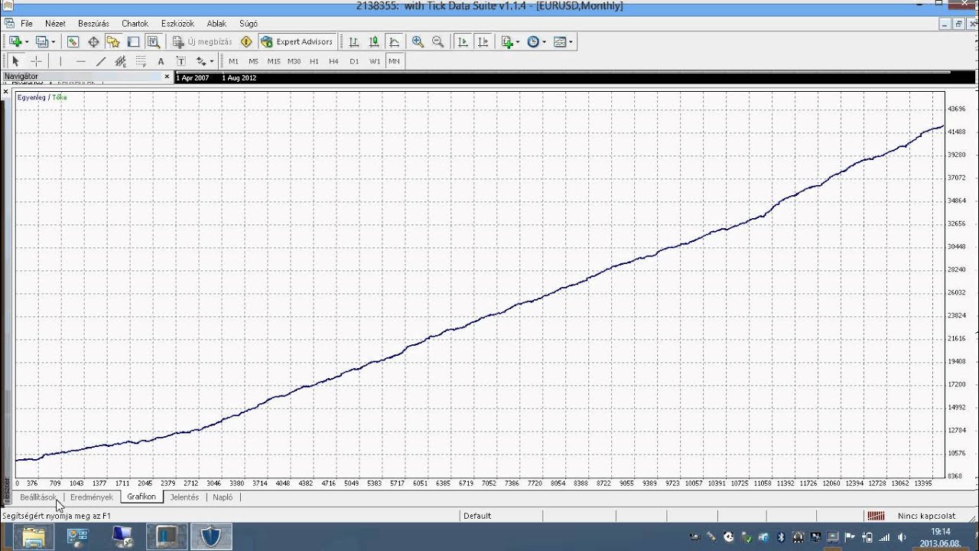Click the Indicators add icon
Screen dimensions: 979x551
tap(507, 42)
